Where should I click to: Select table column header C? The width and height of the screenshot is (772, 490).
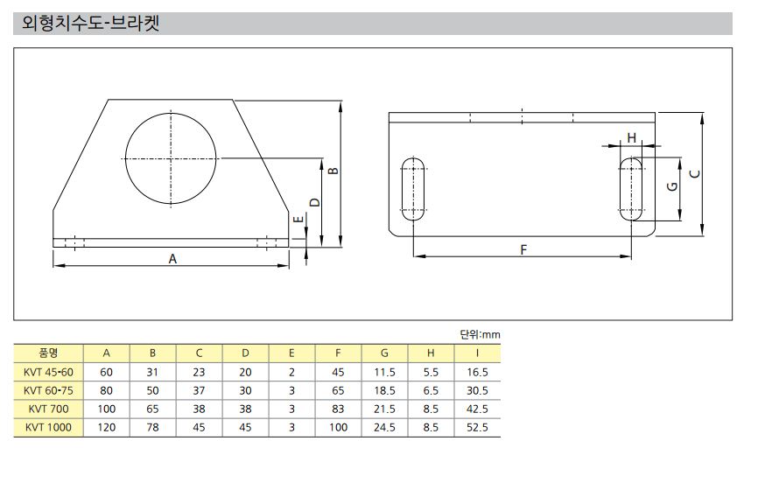(x=199, y=353)
